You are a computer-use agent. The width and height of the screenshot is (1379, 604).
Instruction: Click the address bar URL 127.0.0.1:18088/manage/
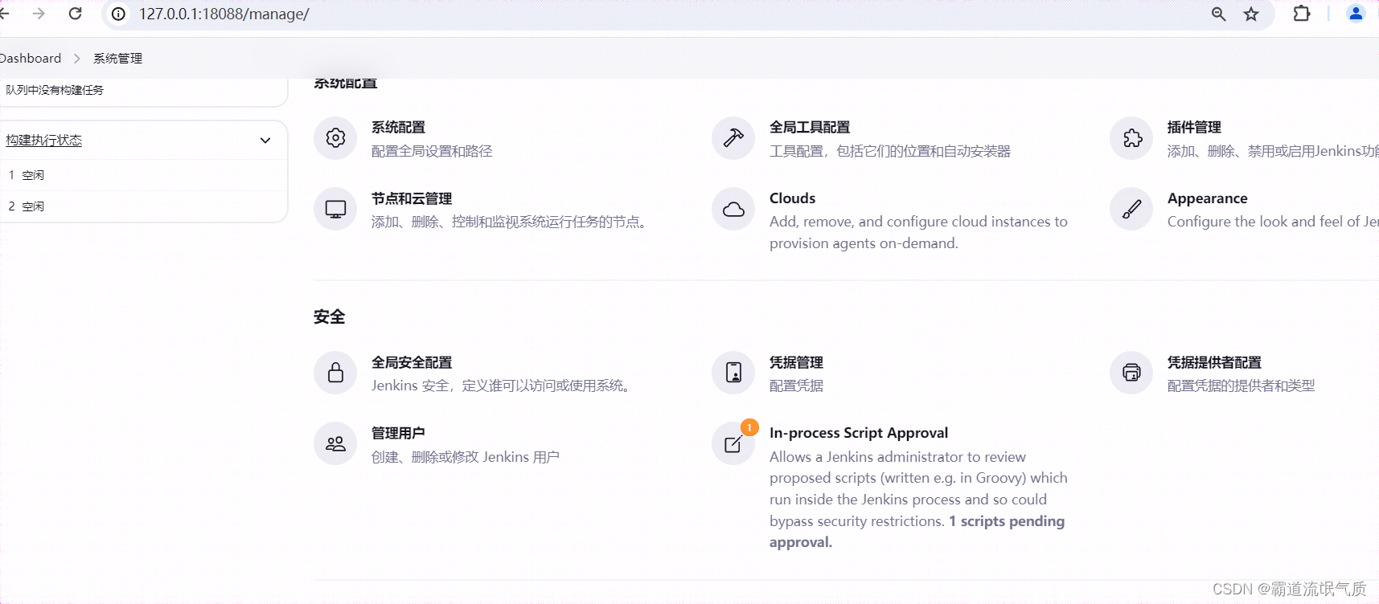coord(224,14)
